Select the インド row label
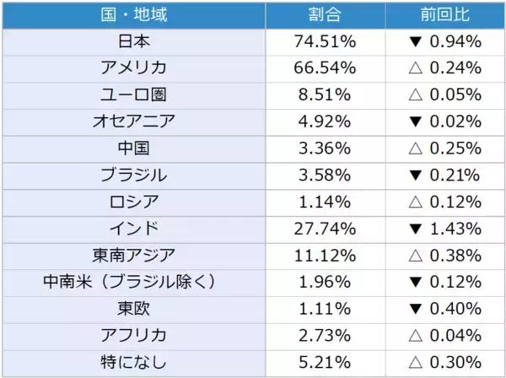Screen dimensions: 506x378 [x=133, y=229]
